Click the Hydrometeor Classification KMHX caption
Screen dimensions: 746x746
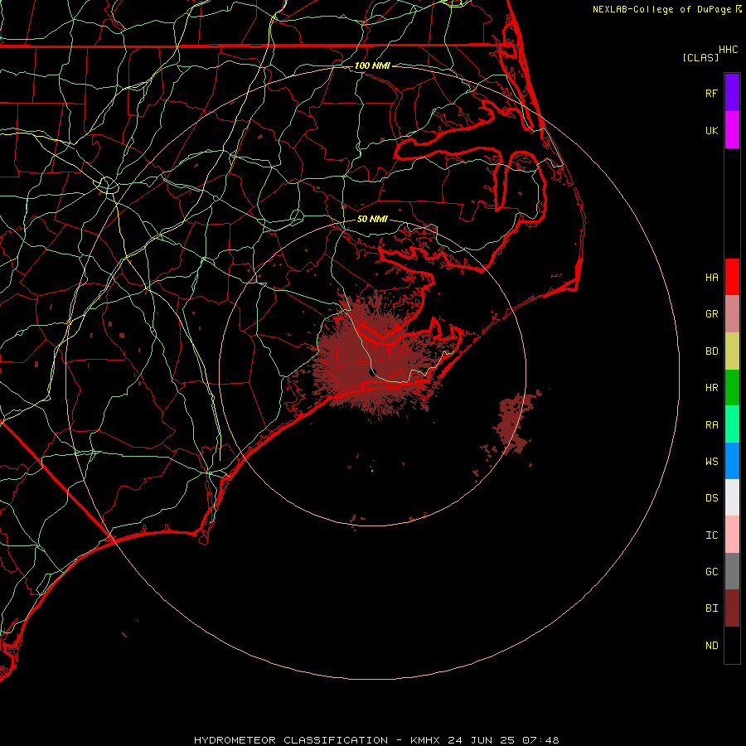tap(376, 740)
